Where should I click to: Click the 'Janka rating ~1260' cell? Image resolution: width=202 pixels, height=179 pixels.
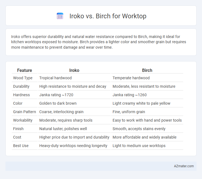coord(130,95)
